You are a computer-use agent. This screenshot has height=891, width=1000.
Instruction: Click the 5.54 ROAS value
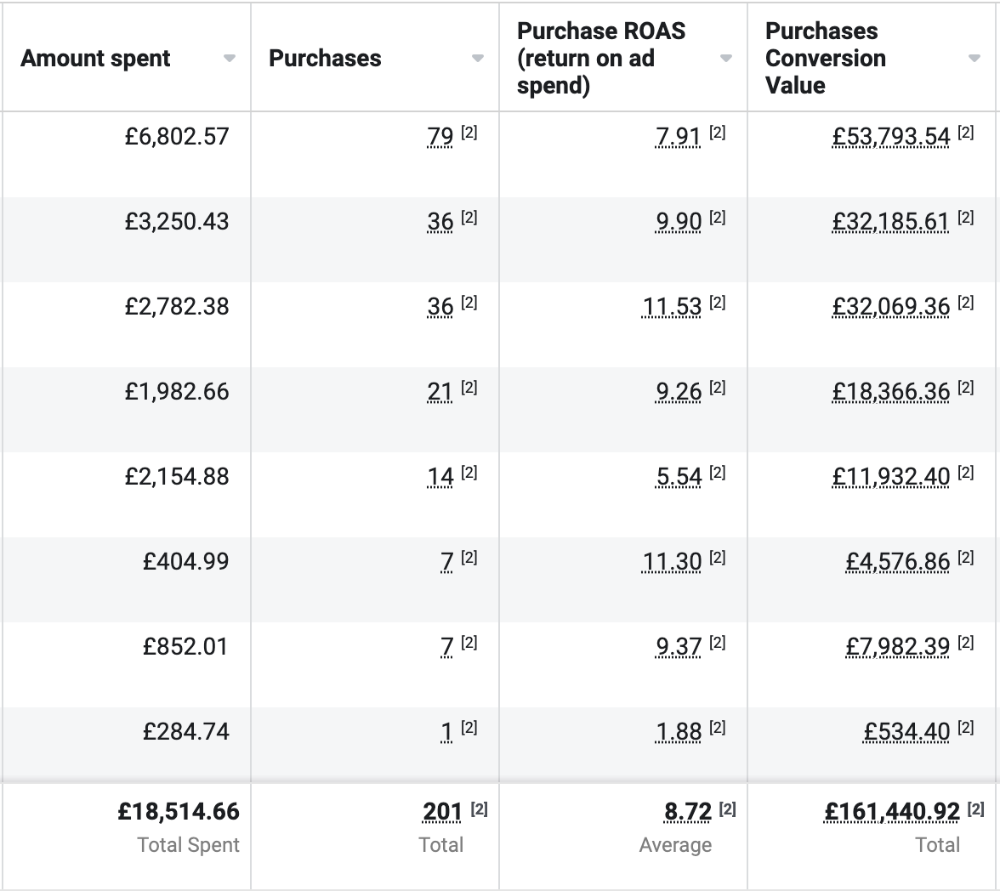(679, 477)
